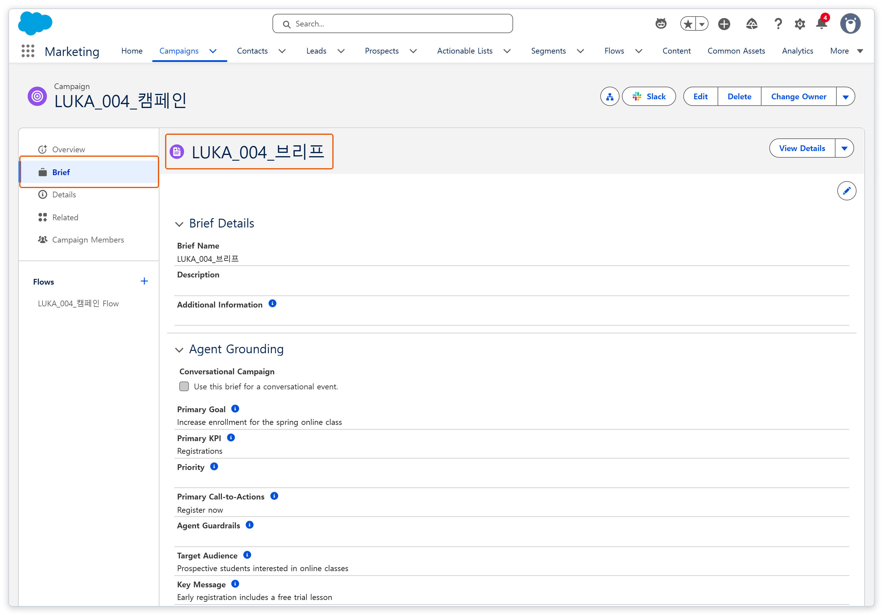Show info tooltip for Priority
883x615 pixels.
pyautogui.click(x=214, y=466)
